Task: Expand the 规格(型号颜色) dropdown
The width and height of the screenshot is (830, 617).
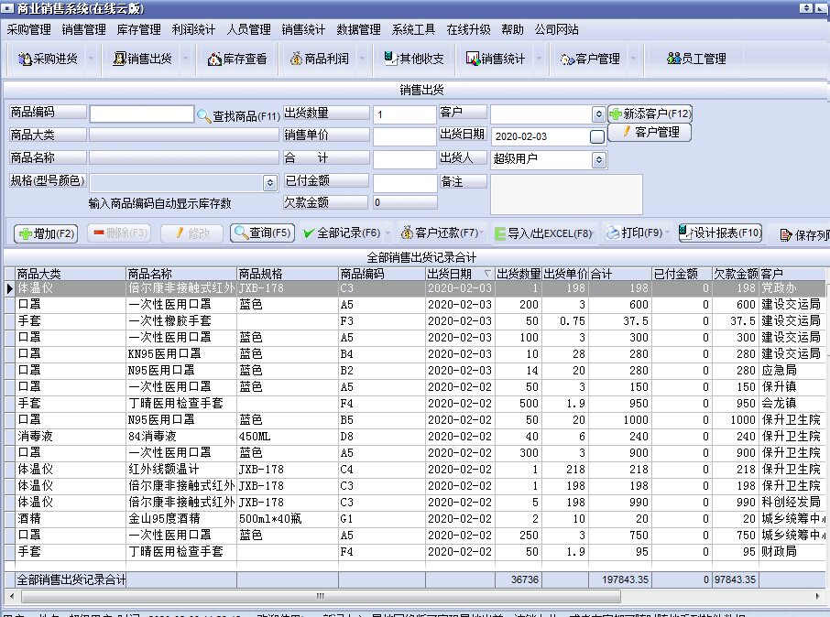Action: click(x=269, y=183)
